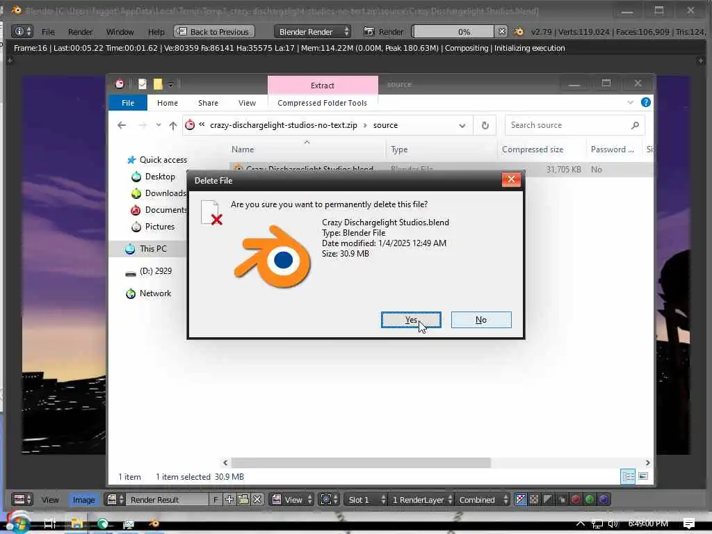Click the Blender logo icon next to version
The height and width of the screenshot is (534, 712).
519,32
